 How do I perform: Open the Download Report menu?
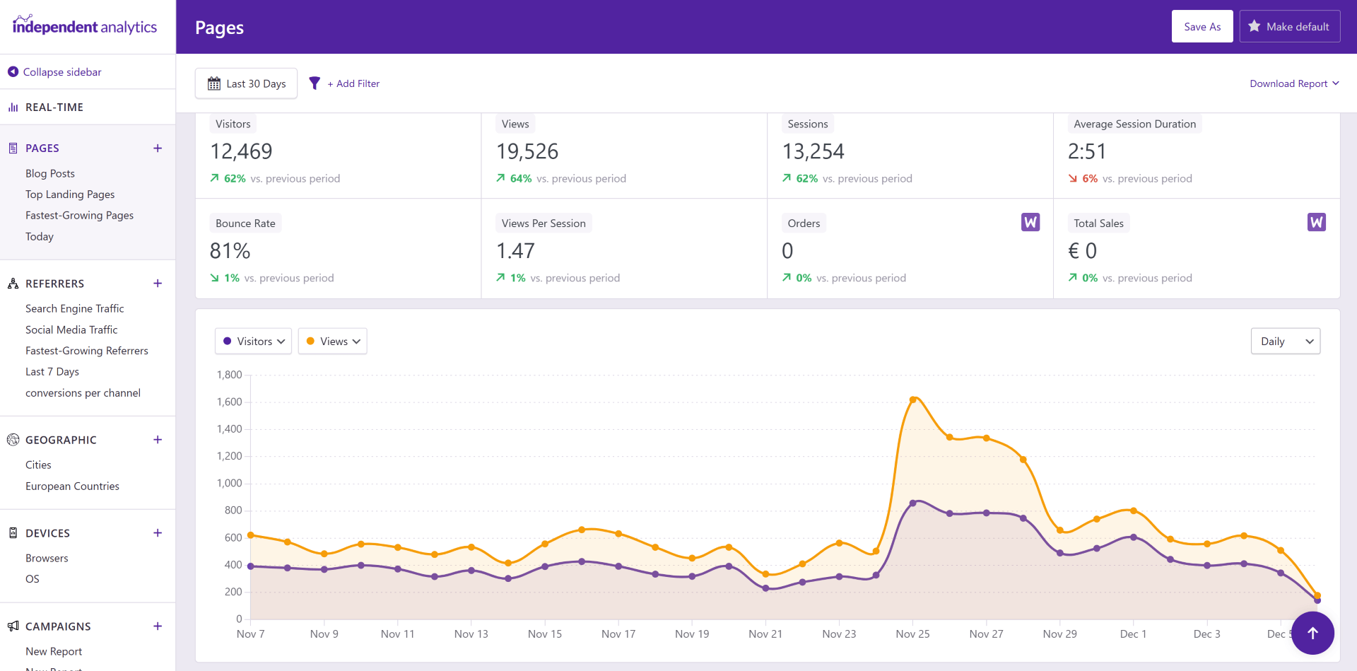coord(1293,83)
